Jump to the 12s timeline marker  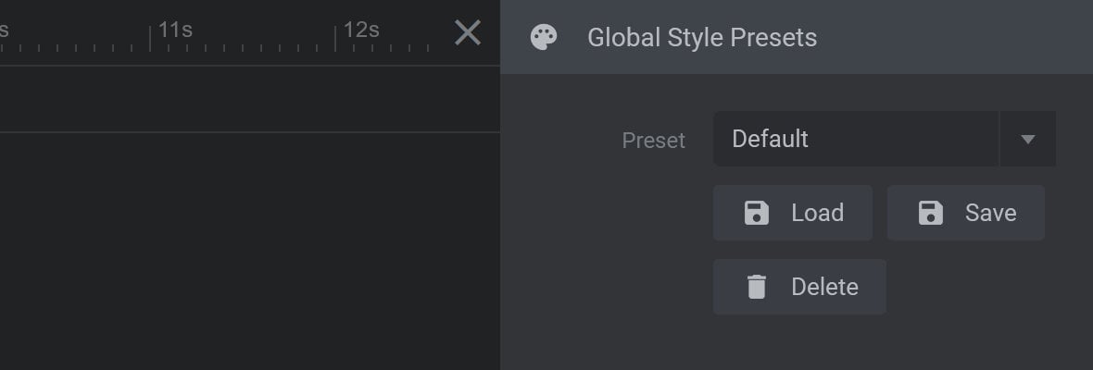[x=361, y=30]
